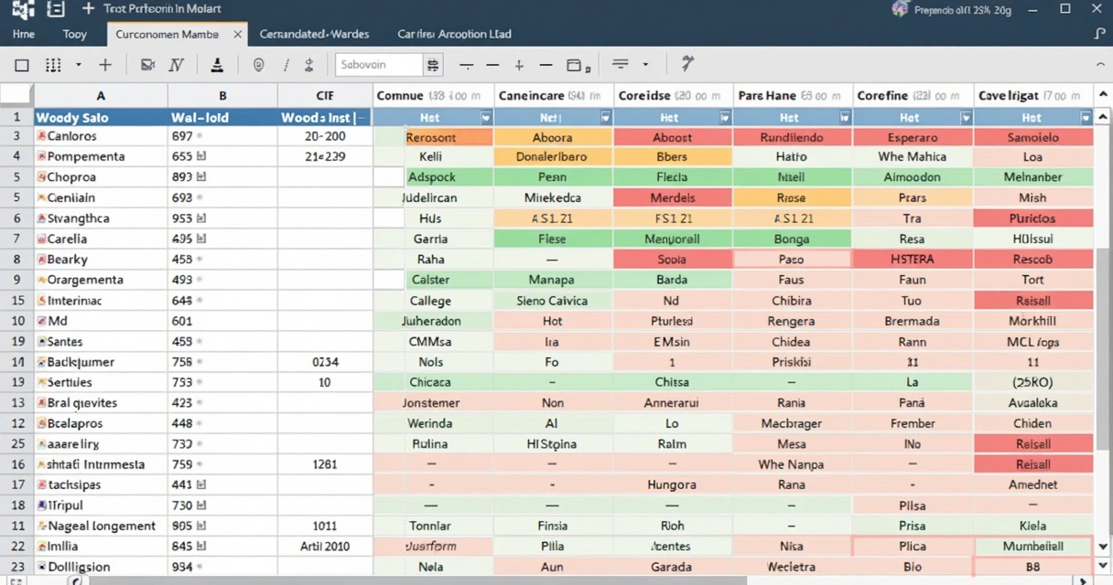
Task: Switch to the Cerandated Wardes tab
Action: (x=314, y=34)
